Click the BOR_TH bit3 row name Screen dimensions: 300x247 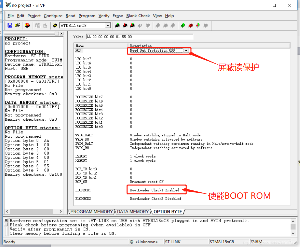(x=86, y=169)
